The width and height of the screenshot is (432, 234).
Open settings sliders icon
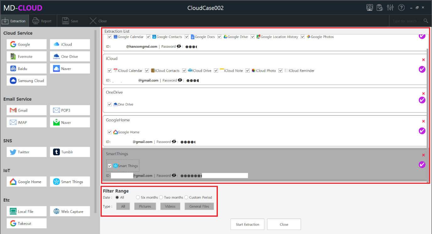[390, 8]
